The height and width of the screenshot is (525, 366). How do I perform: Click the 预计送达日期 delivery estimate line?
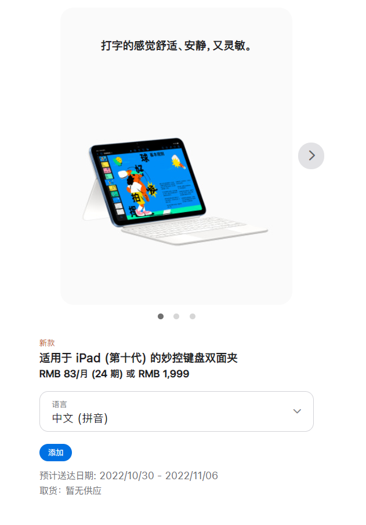(129, 475)
